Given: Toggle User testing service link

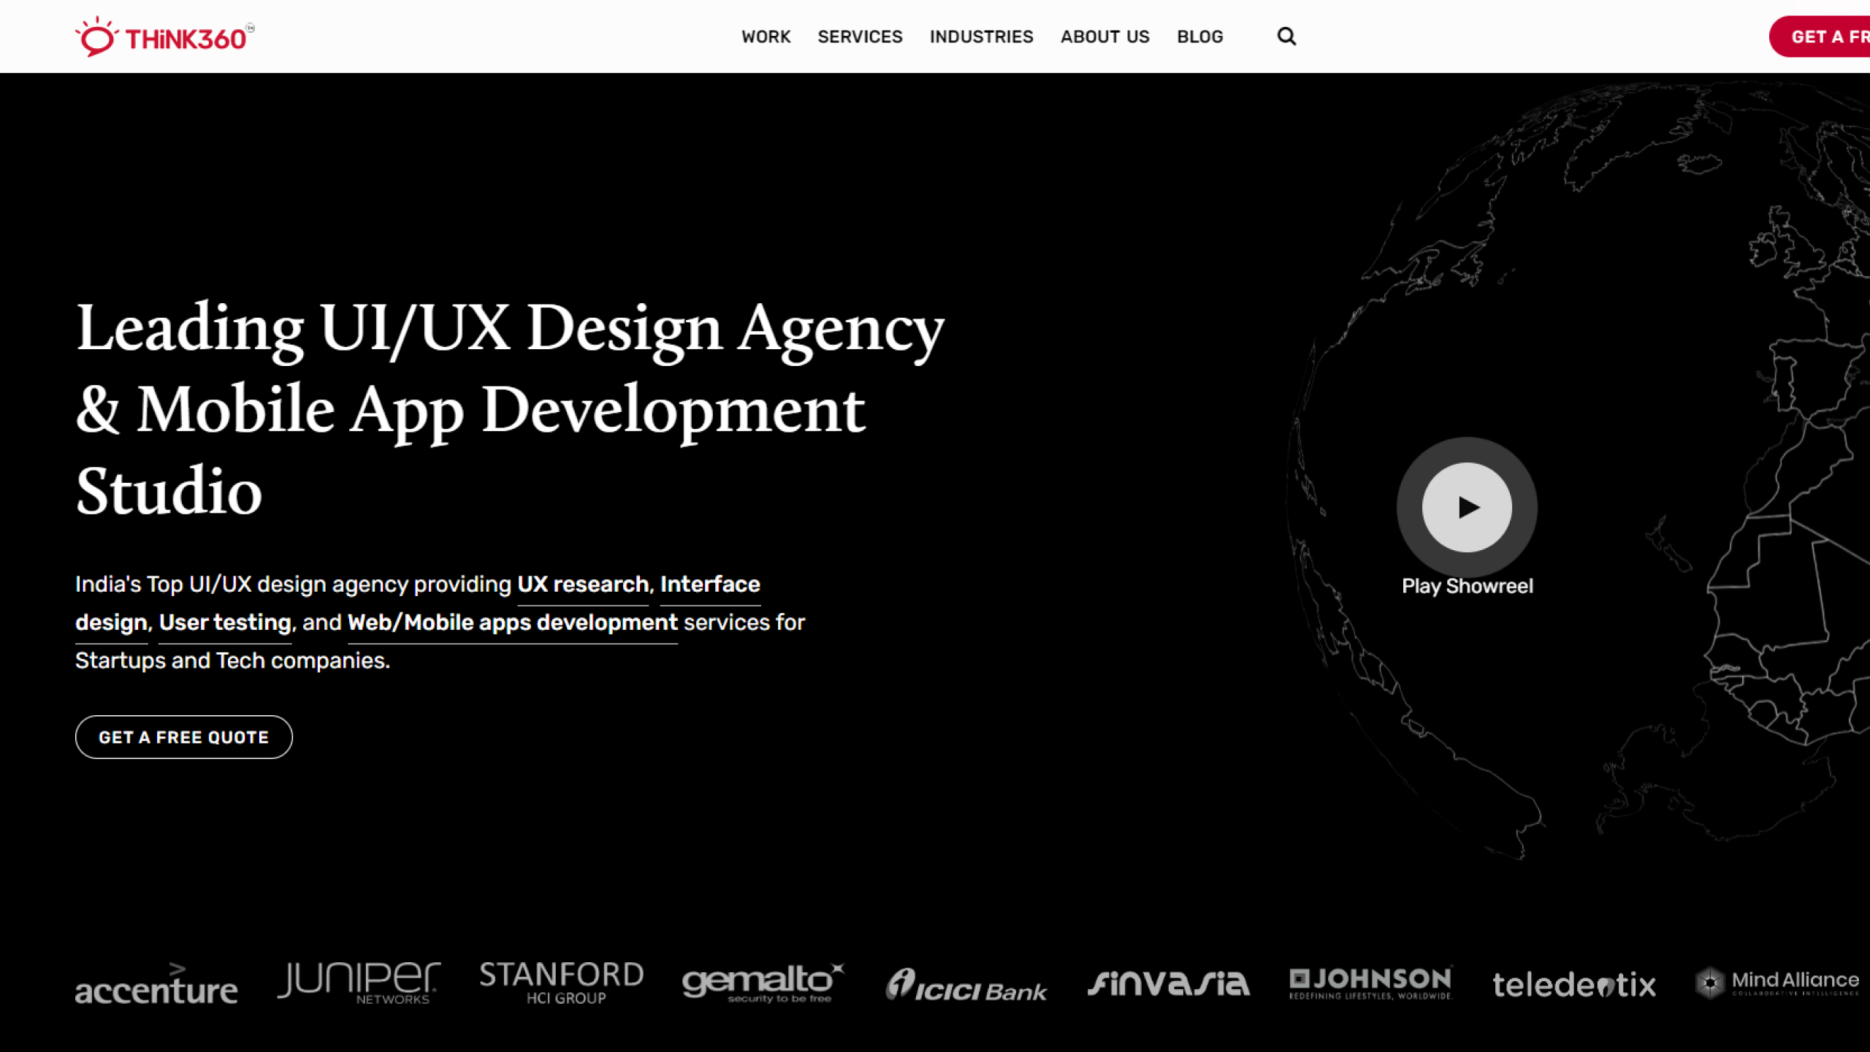Looking at the screenshot, I should 225,622.
